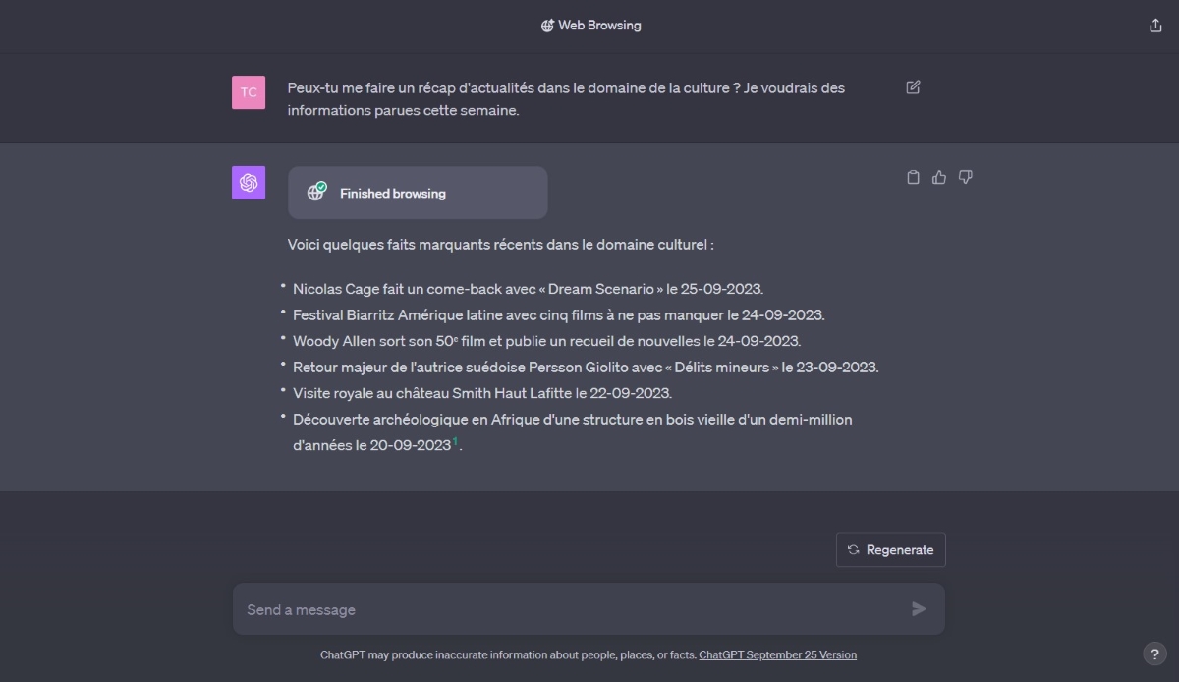This screenshot has width=1179, height=682.
Task: Click the user's culture recap question text
Action: pos(566,99)
